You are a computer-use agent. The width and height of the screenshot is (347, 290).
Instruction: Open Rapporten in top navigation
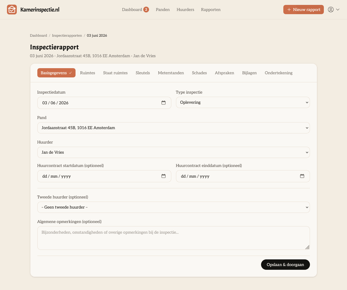click(211, 10)
